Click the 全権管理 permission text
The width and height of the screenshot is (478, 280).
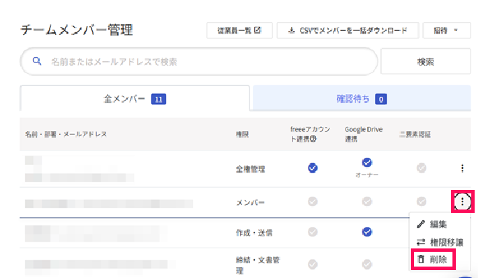pyautogui.click(x=250, y=169)
